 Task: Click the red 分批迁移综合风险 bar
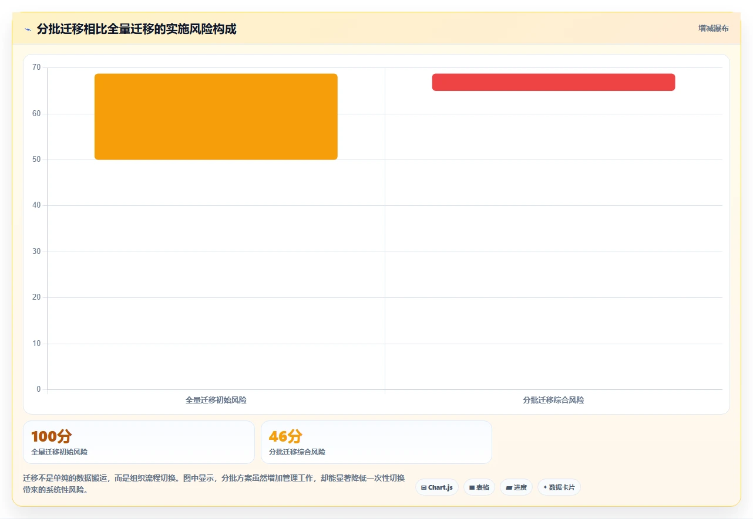click(554, 82)
